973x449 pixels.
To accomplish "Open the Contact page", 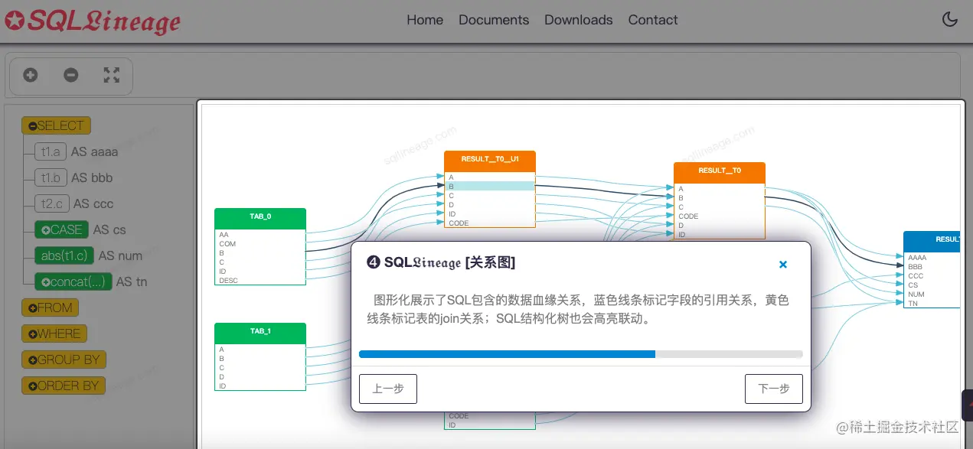I will click(x=652, y=20).
